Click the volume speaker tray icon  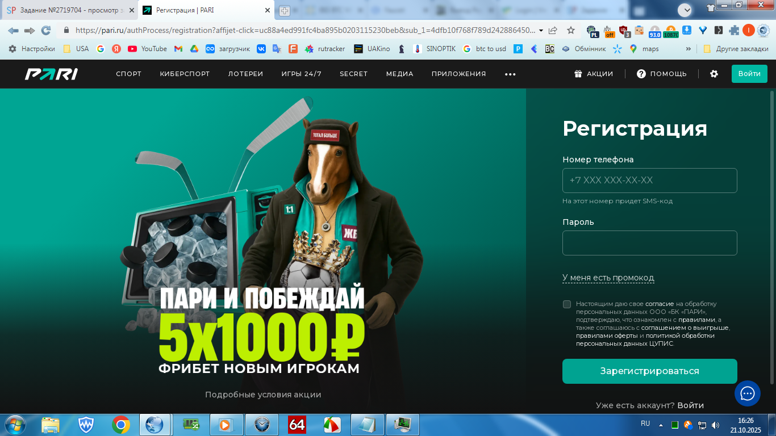click(715, 425)
